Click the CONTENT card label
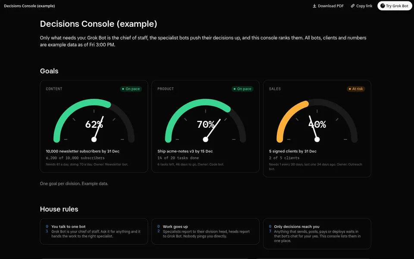414x259 pixels. pos(54,89)
